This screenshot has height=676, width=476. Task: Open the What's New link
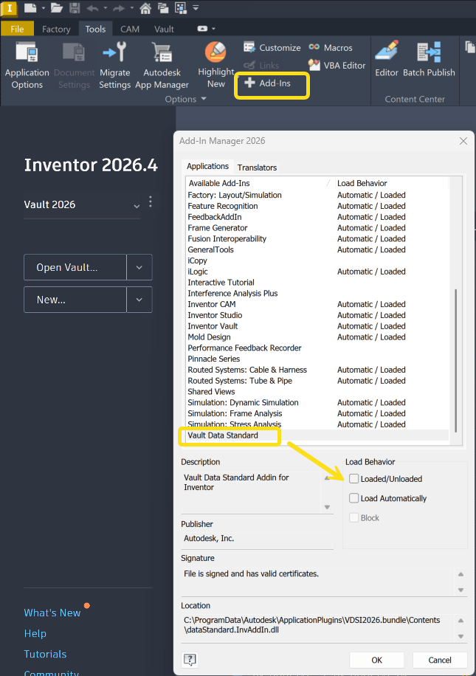pos(52,613)
